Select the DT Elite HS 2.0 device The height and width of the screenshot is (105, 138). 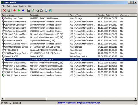12,50
